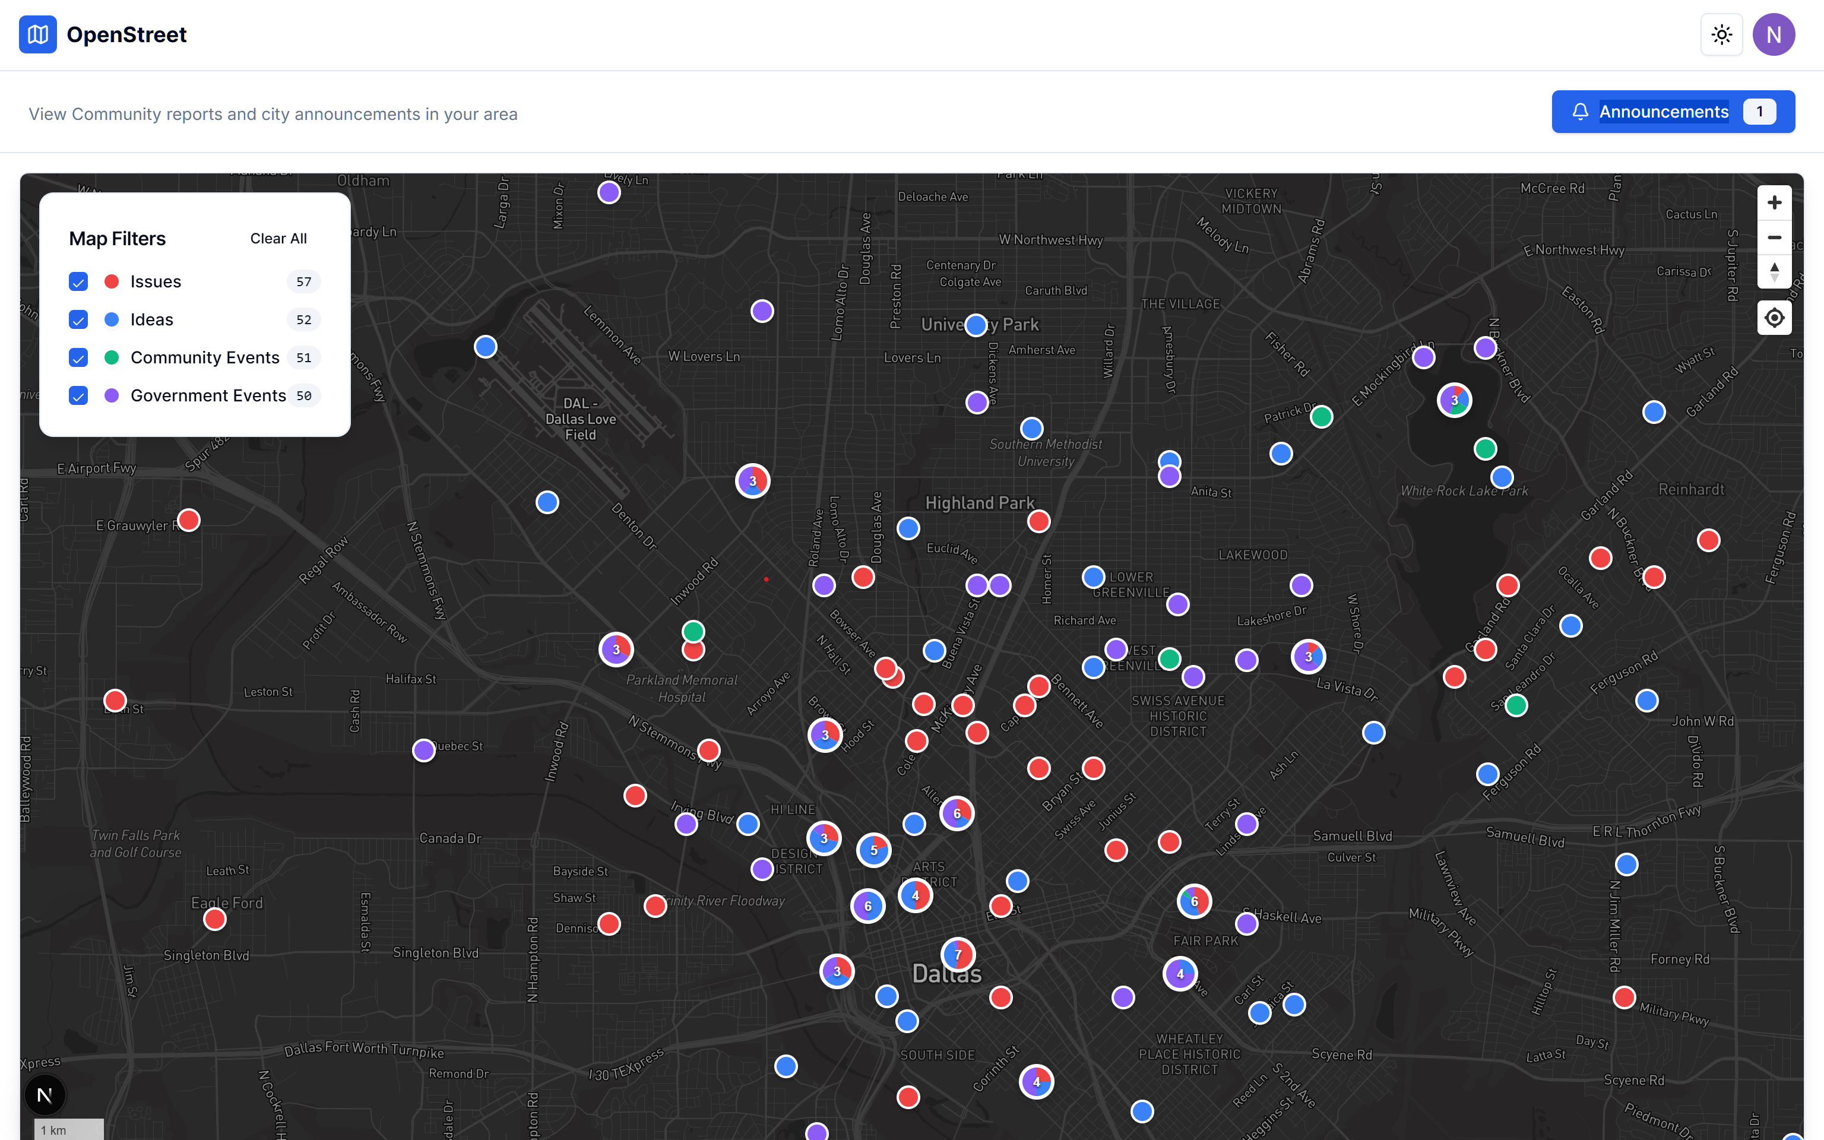Uncheck the Ideas filter checkbox
Screen dimensions: 1824x1140
78,319
